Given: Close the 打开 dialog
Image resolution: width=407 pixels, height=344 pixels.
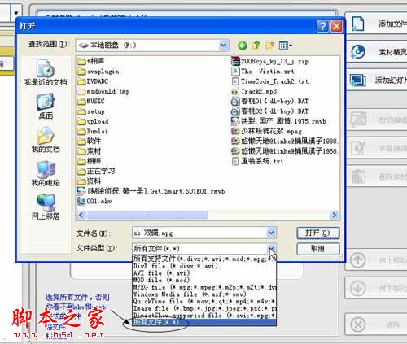Looking at the screenshot, I should [336, 26].
